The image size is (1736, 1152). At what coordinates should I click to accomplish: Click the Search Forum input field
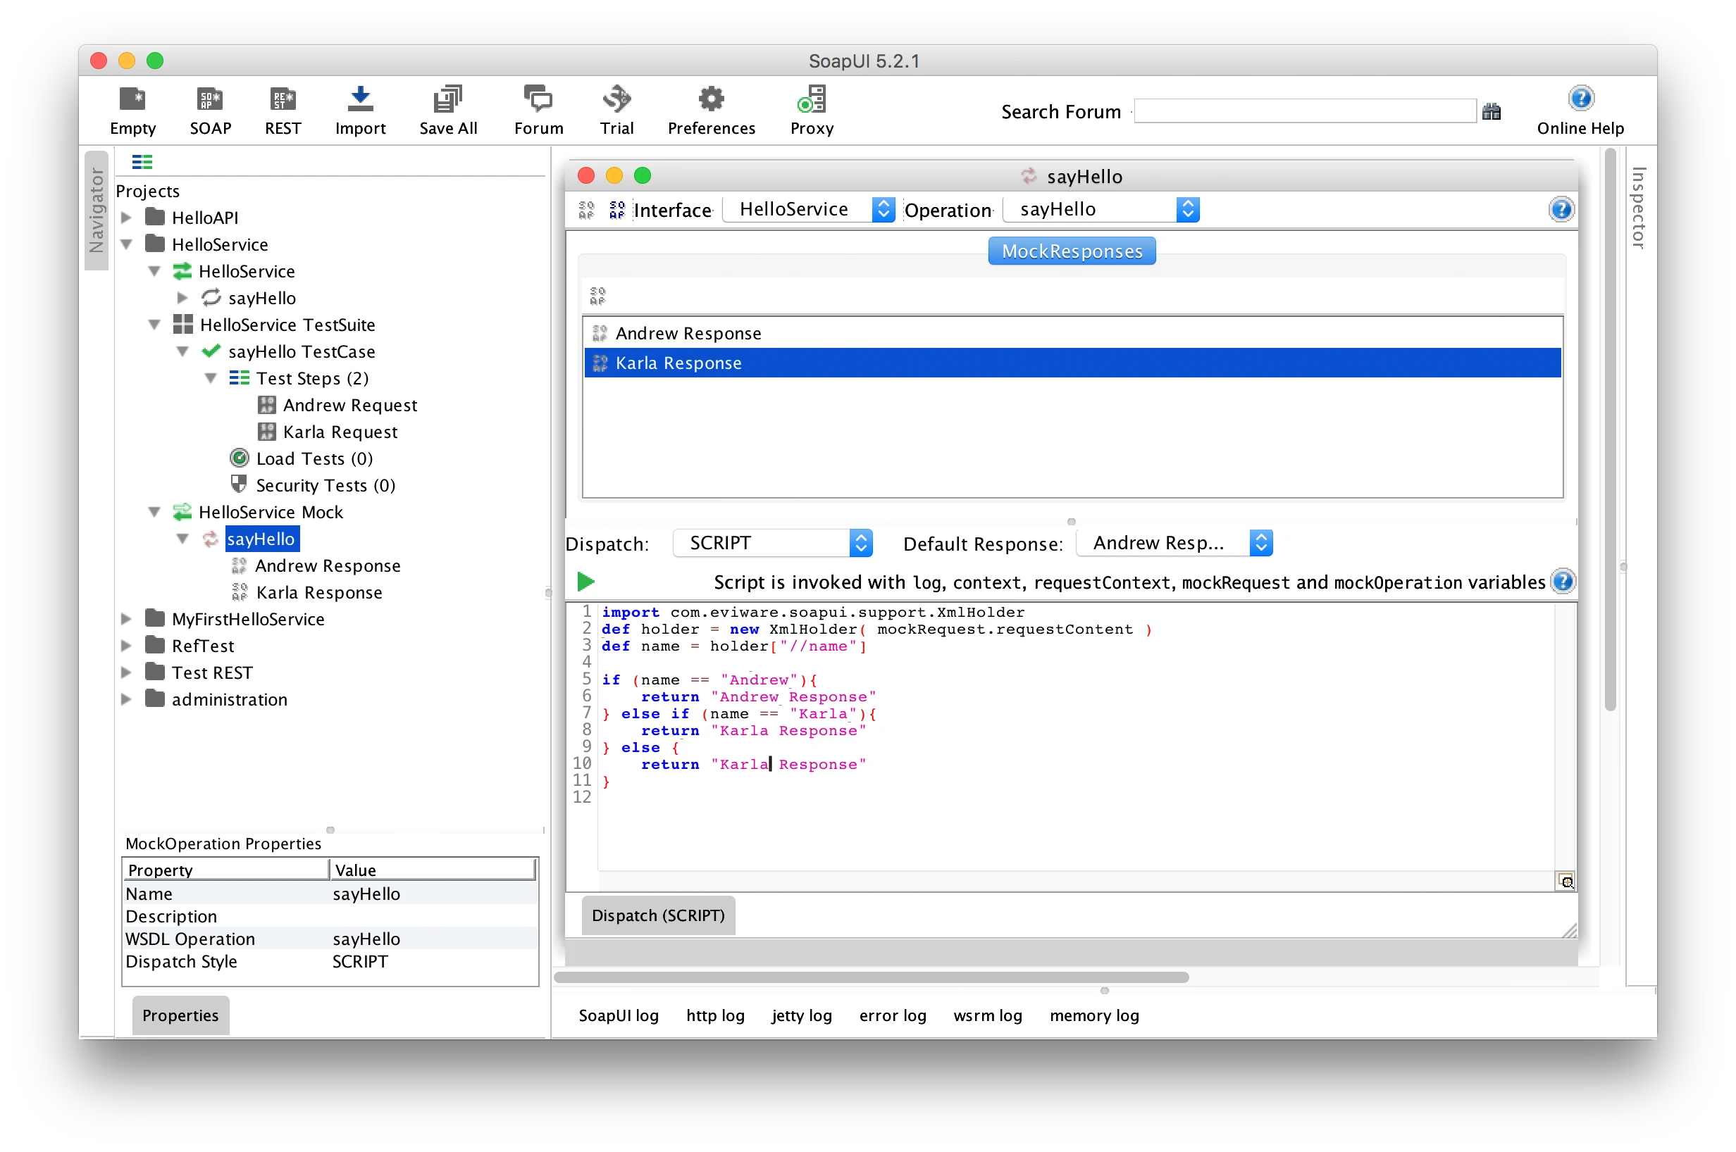click(1305, 112)
